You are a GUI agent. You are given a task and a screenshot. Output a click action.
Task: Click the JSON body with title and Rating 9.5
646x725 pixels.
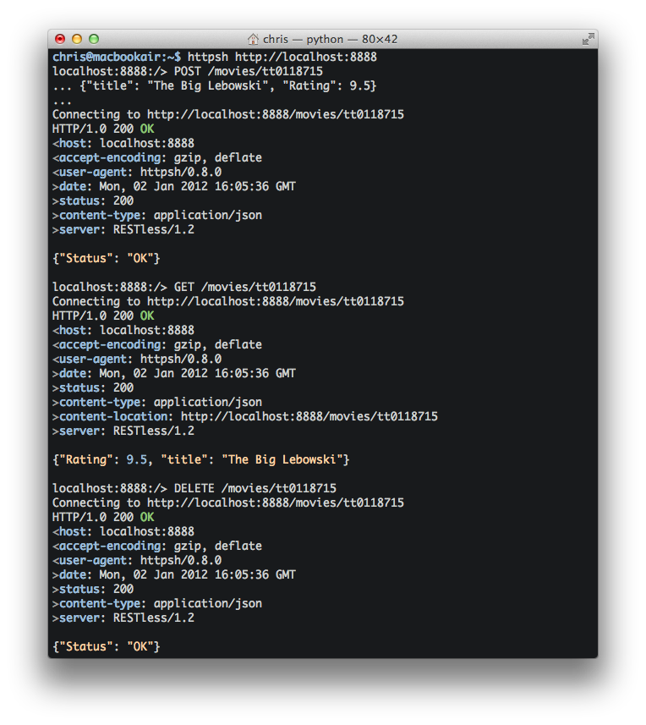[x=228, y=86]
